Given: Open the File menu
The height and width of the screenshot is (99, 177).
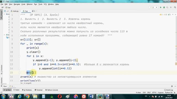Looking at the screenshot, I should (x=2, y=4).
